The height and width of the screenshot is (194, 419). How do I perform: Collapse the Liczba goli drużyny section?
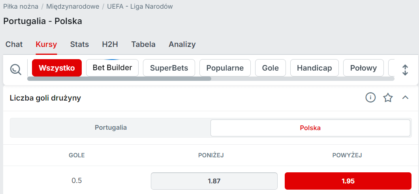pyautogui.click(x=405, y=97)
